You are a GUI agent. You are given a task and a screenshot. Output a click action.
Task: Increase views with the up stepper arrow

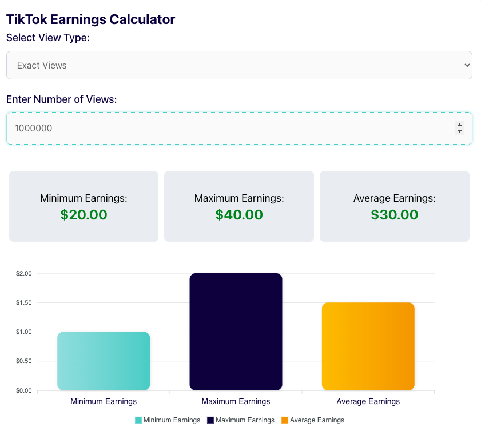pos(459,125)
